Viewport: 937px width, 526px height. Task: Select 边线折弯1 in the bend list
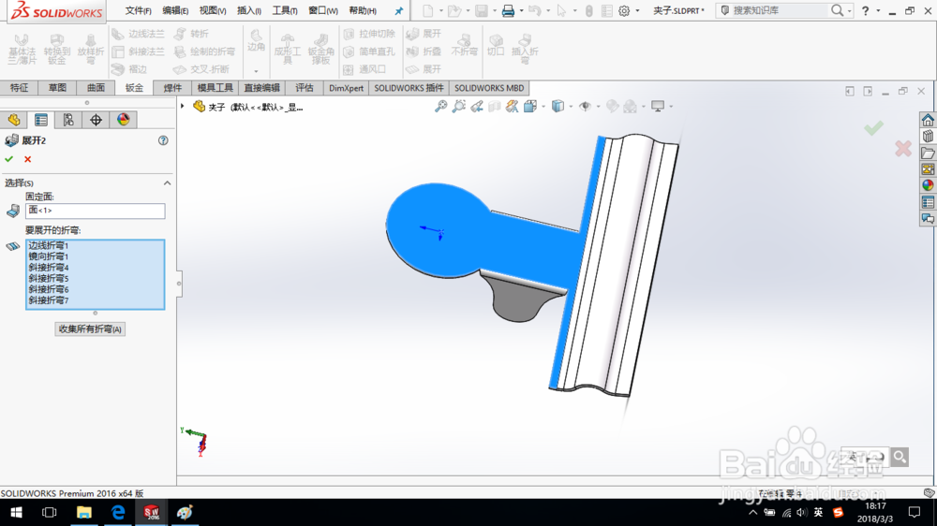(x=49, y=245)
